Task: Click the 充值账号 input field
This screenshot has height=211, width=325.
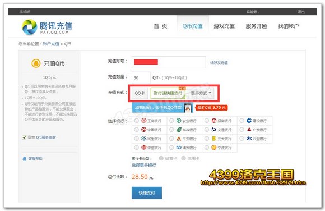Action: pyautogui.click(x=169, y=62)
